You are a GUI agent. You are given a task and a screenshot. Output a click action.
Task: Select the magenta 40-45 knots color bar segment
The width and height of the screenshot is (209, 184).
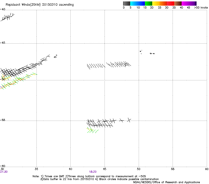coord(185,3)
